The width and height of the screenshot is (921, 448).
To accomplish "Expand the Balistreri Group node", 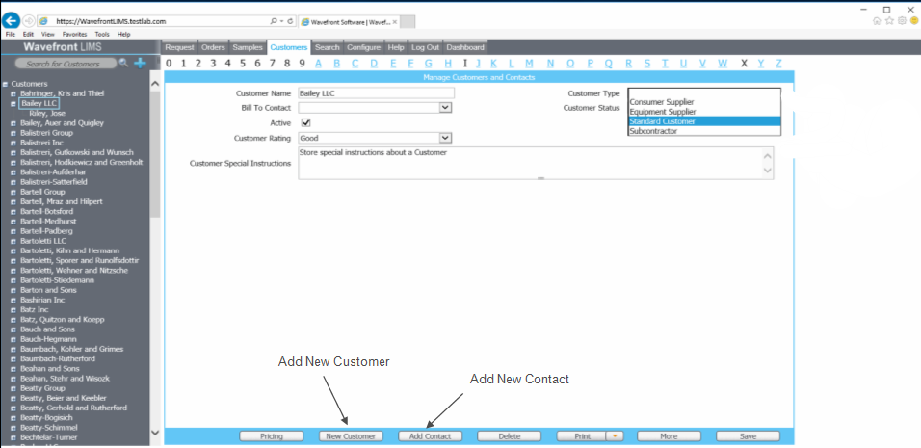I will point(13,133).
